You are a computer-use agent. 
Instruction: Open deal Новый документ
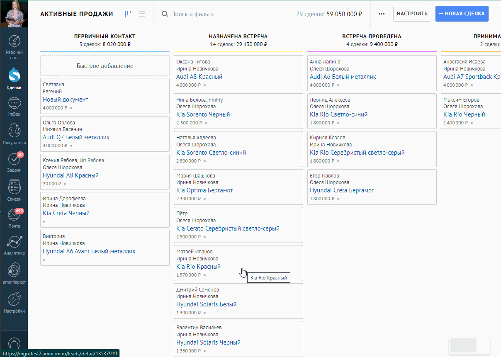[x=66, y=100]
